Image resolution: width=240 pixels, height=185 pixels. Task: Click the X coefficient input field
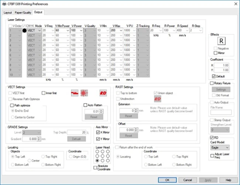[x=222, y=65]
